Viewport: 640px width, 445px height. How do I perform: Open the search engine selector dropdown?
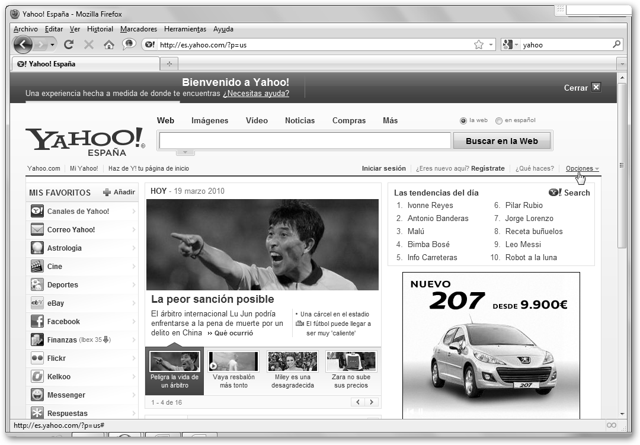510,44
